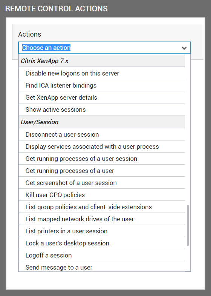Select 'Logoff a session' option
This screenshot has height=296, width=211.
[x=102, y=255]
